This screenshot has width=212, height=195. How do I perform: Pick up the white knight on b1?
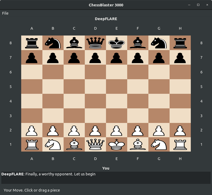53,144
